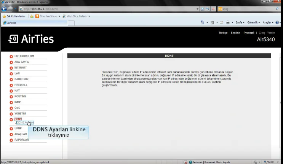Click the Yenile refresh link
The width and height of the screenshot is (283, 164).
click(271, 33)
